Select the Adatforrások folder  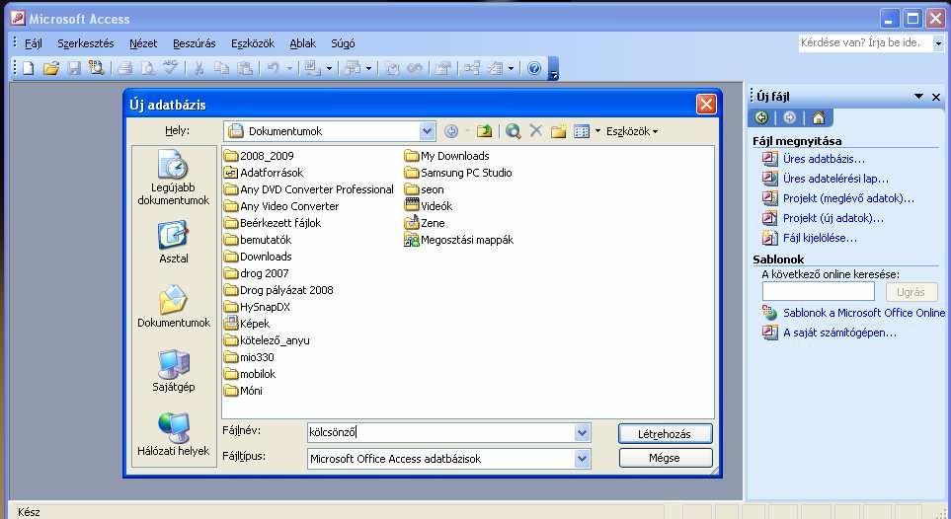pos(264,173)
